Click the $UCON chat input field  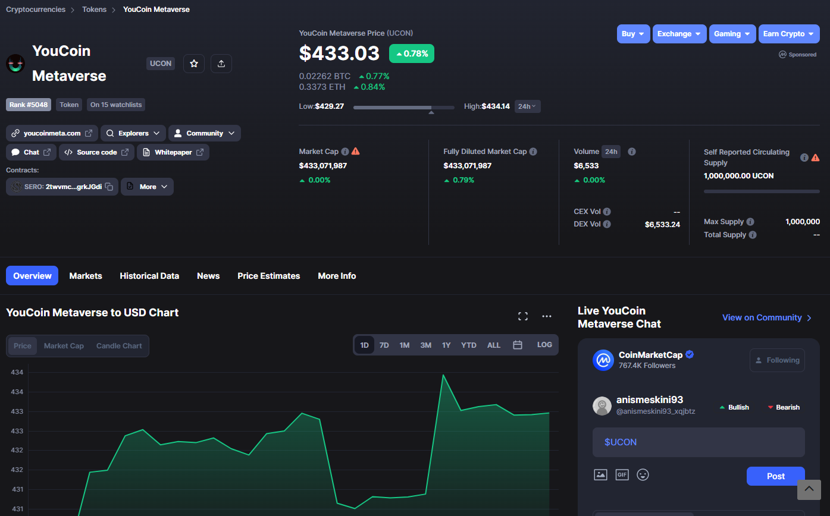pyautogui.click(x=699, y=442)
